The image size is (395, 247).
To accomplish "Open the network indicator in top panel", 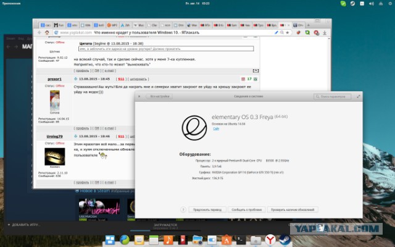I will [381, 4].
